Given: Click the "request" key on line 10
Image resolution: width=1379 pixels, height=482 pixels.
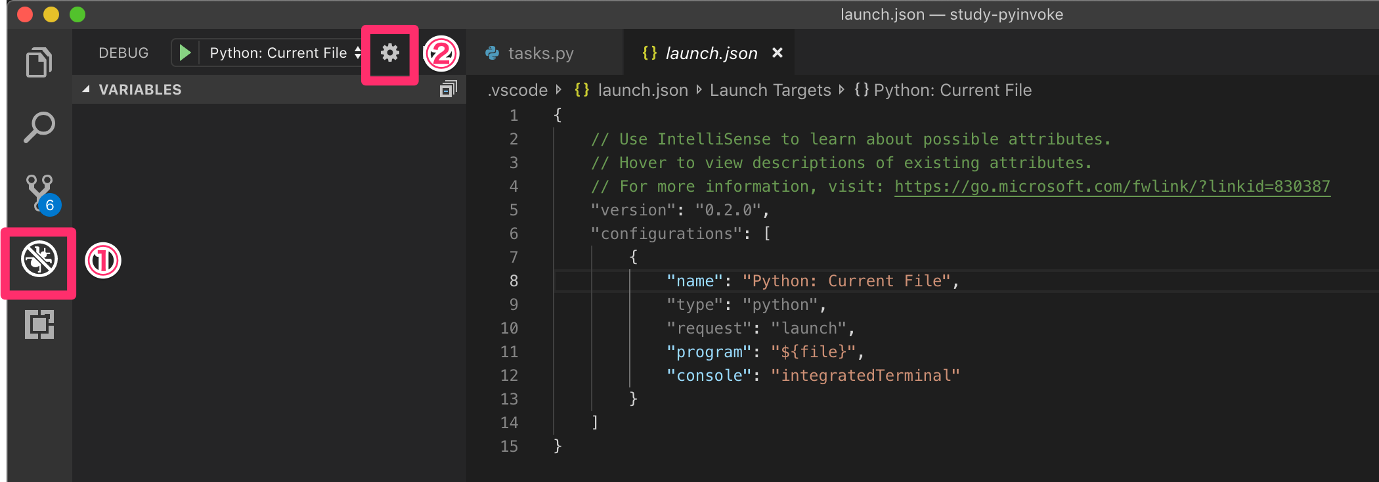Looking at the screenshot, I should coord(709,328).
